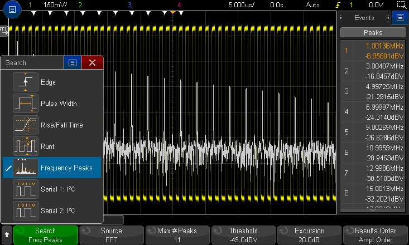Toggle the Frequency Peaks checkmark
Viewport: 409px width, 245px height.
point(8,168)
